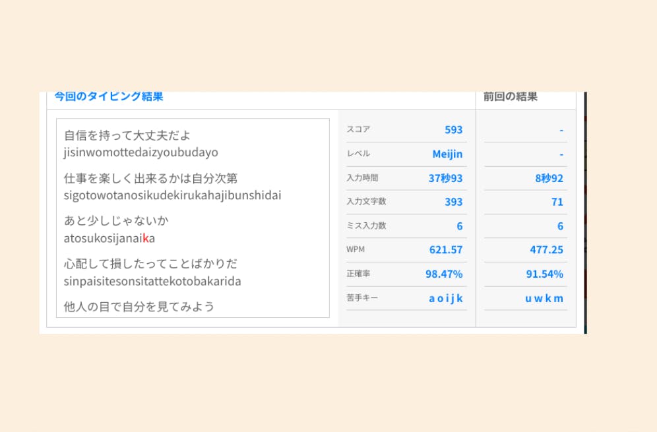Click the weak keys 'a o i j k'
This screenshot has height=432, width=657.
point(445,298)
